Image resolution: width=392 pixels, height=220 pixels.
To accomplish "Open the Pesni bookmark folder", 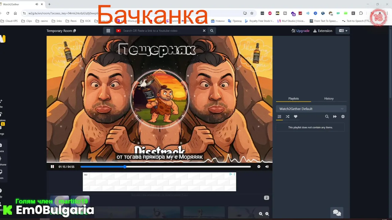I will pyautogui.click(x=71, y=21).
